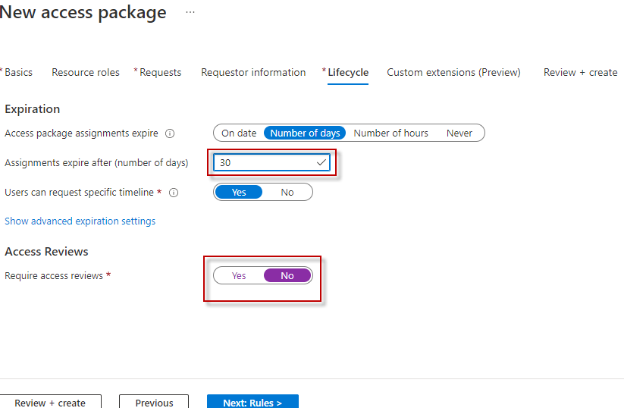The image size is (624, 408).
Task: Select On date expiration option
Action: 239,133
